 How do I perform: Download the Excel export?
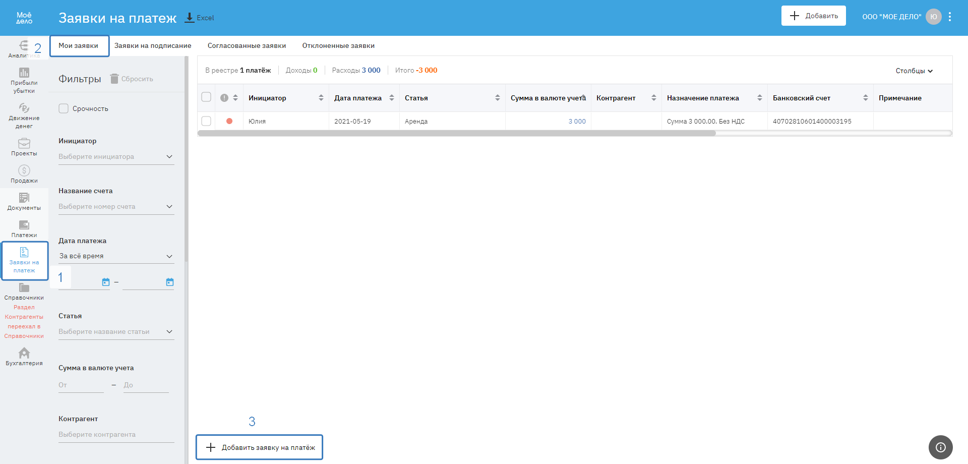click(200, 18)
